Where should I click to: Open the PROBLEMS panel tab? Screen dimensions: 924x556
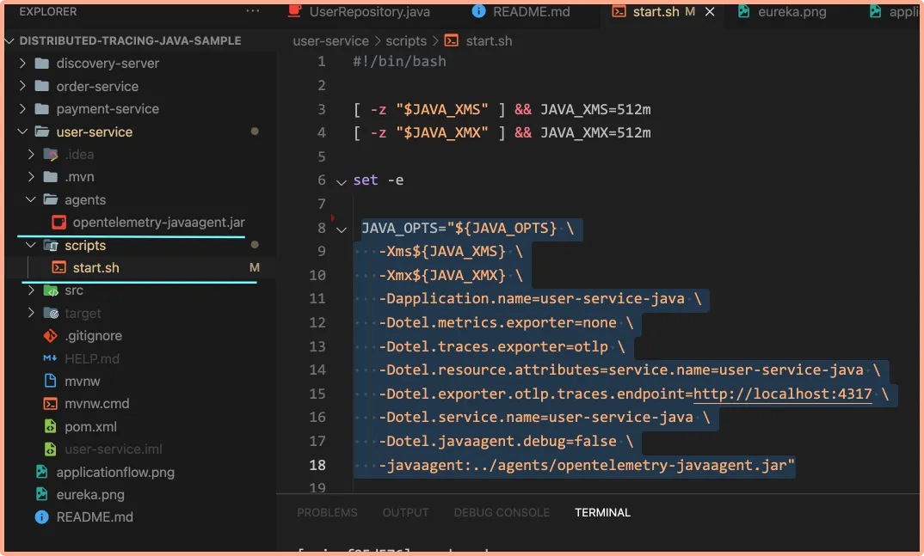(327, 512)
